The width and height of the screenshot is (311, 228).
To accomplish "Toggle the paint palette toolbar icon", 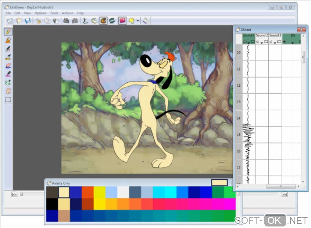I will (103, 21).
